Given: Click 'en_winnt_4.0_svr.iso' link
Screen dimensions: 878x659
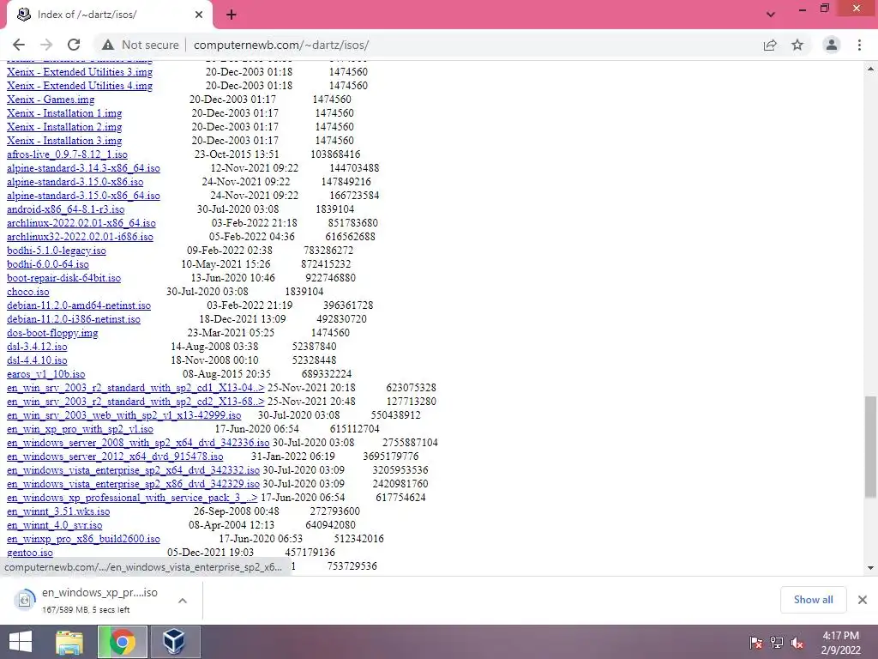Looking at the screenshot, I should [x=54, y=525].
